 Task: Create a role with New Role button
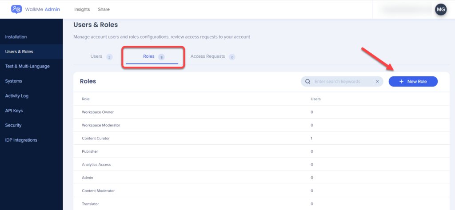click(x=413, y=82)
